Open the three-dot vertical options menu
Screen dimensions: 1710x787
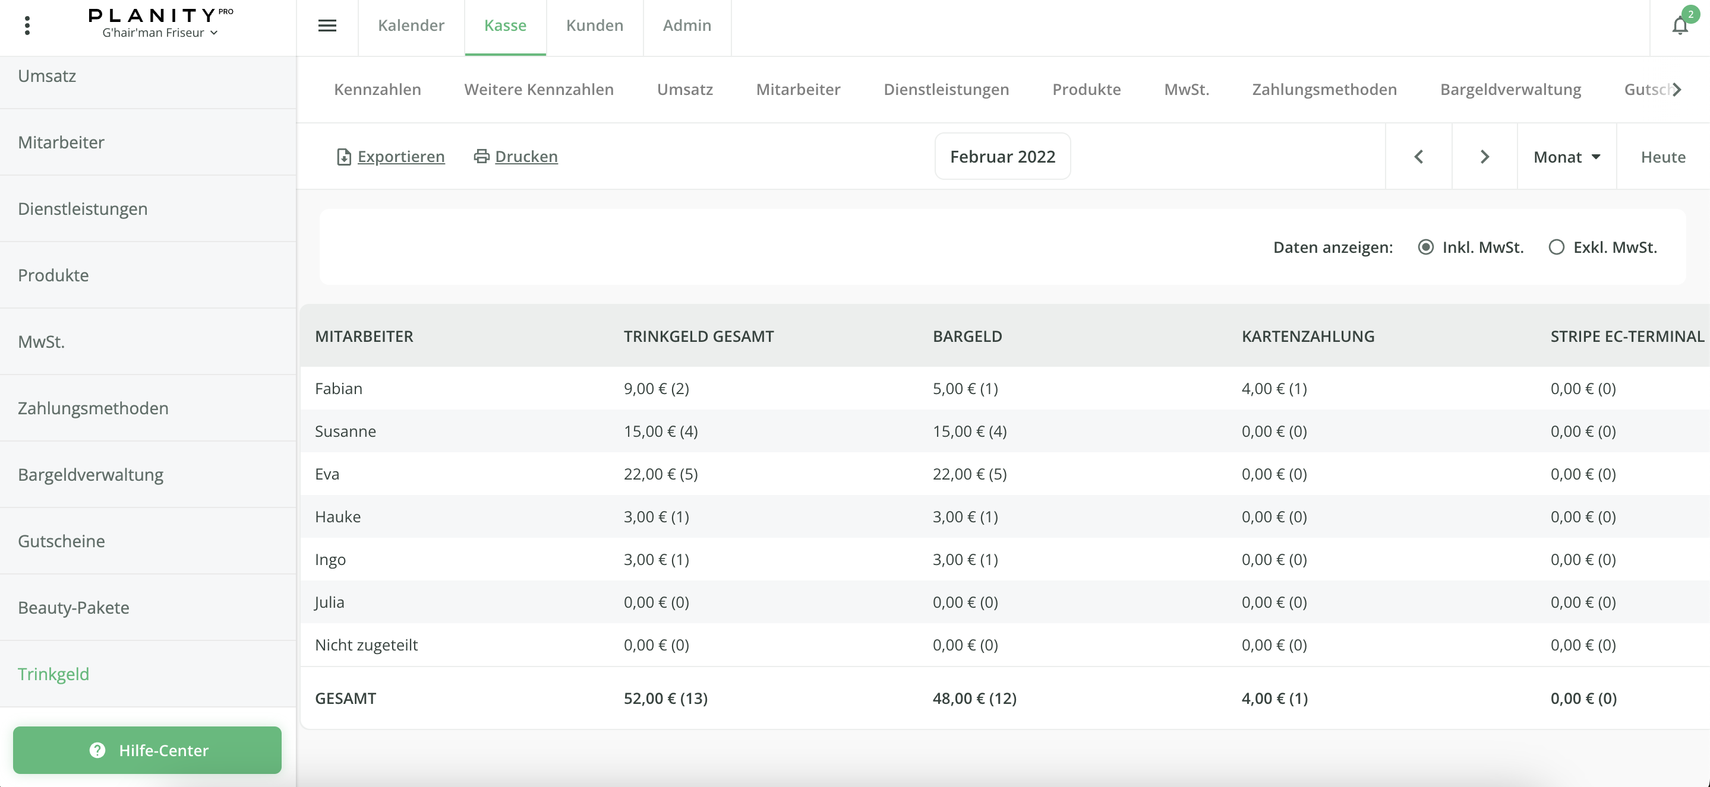click(27, 25)
